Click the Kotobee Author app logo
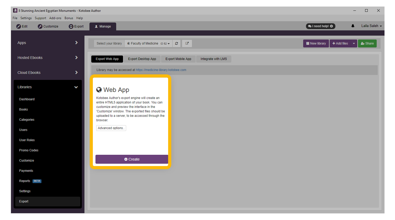395x220 pixels. coord(15,10)
